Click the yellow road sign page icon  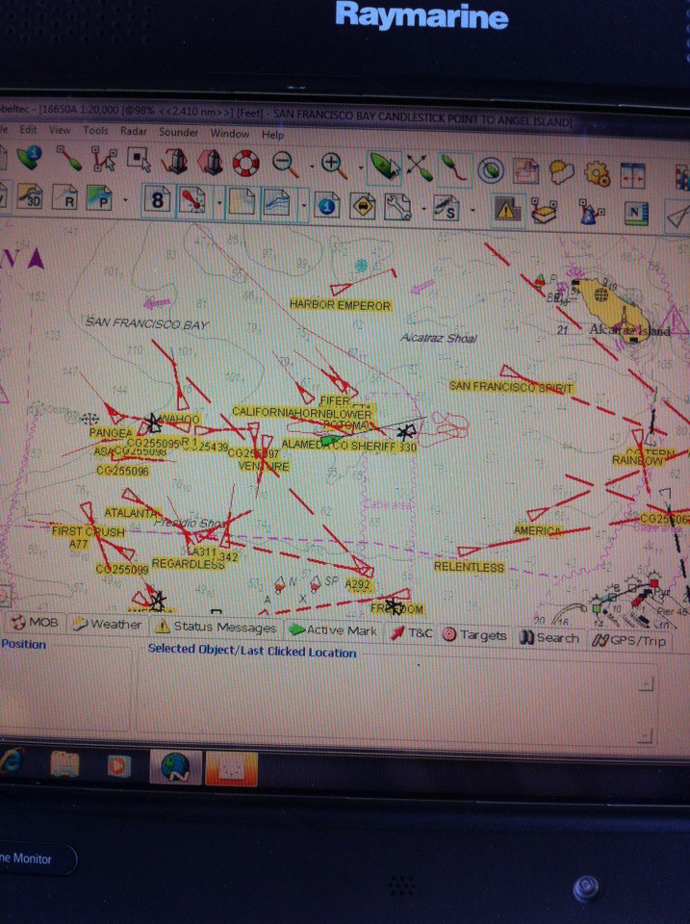pos(363,206)
